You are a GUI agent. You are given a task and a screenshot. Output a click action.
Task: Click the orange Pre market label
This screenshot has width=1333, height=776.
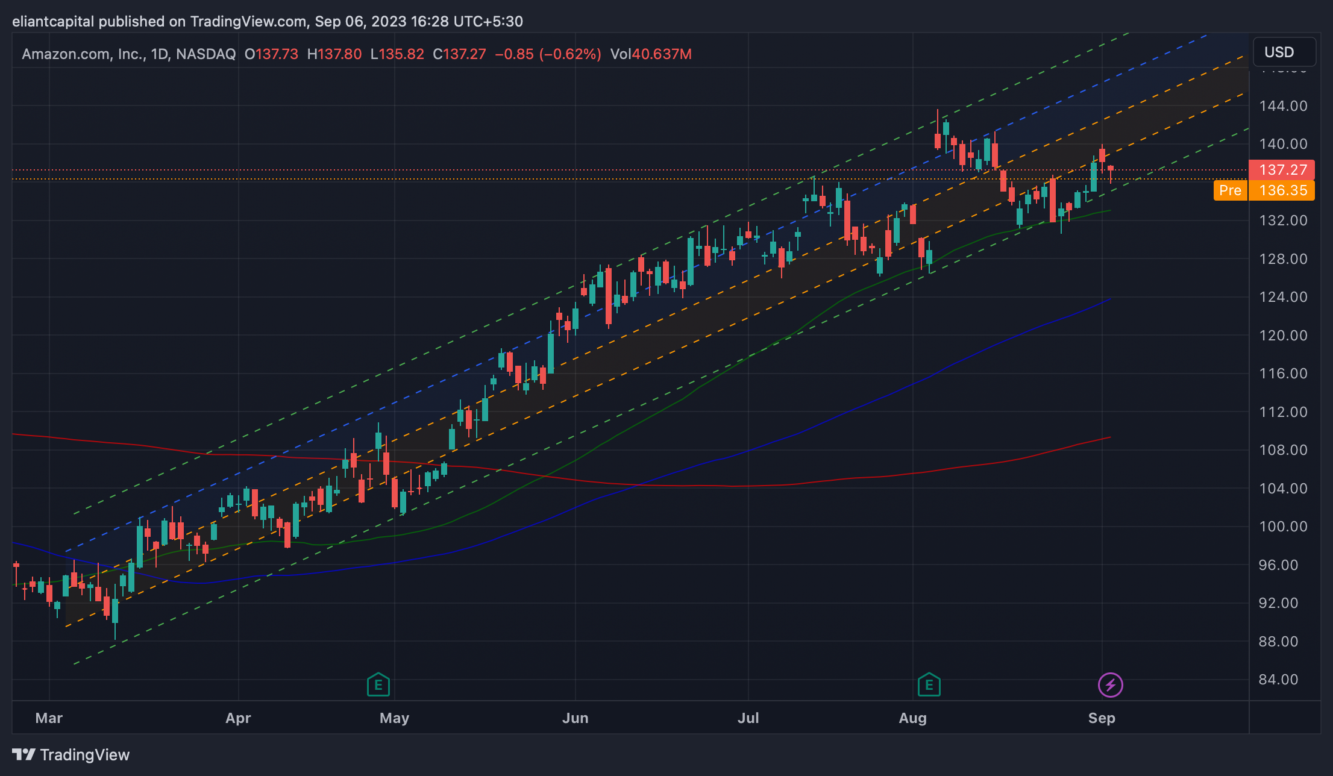pyautogui.click(x=1229, y=190)
